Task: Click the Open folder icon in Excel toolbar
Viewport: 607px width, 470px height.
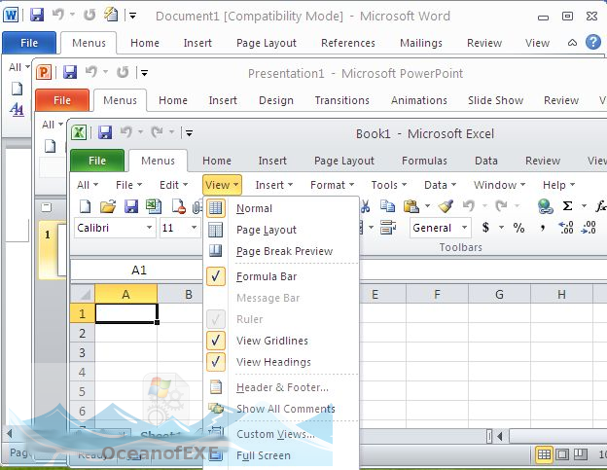Action: [108, 206]
